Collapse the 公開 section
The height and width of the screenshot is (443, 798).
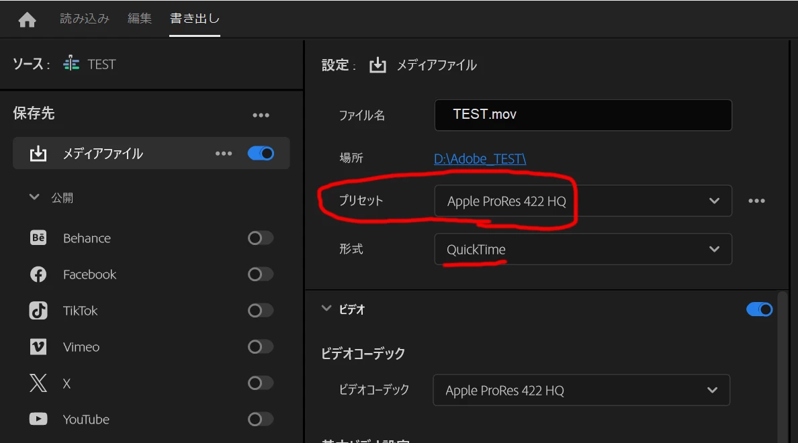(34, 197)
